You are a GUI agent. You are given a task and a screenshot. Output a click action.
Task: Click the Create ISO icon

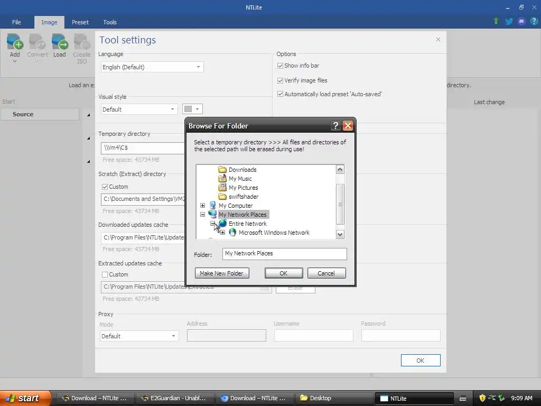[82, 42]
